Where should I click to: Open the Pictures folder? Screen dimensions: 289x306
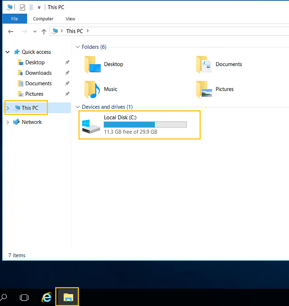click(x=224, y=89)
